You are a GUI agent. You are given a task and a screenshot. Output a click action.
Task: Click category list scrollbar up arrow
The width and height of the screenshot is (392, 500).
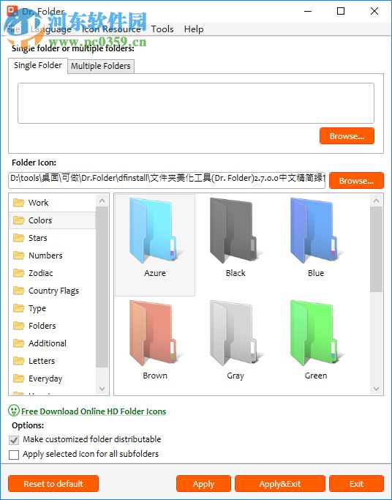click(x=102, y=201)
